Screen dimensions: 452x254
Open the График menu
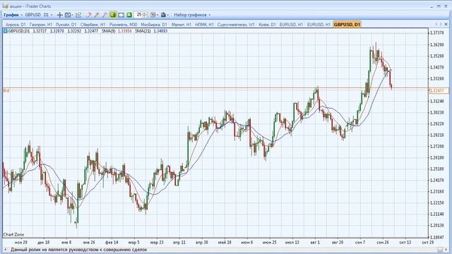click(13, 15)
